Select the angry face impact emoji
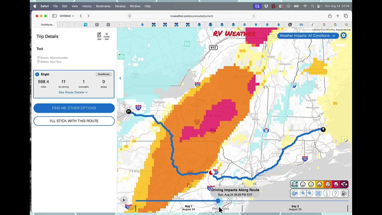This screenshot has width=382, height=215. click(328, 184)
